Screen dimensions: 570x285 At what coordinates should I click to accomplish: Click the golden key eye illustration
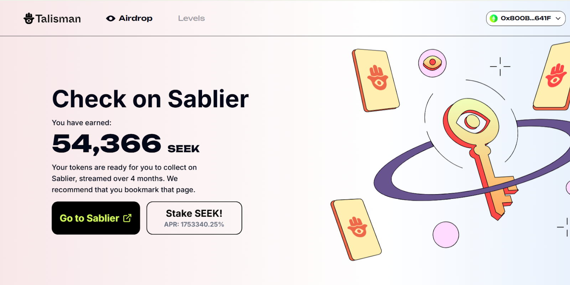point(473,121)
